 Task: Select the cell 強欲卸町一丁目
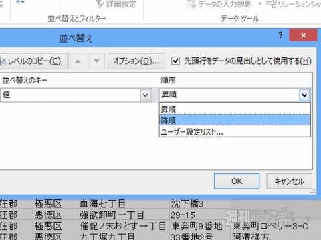coord(123,215)
